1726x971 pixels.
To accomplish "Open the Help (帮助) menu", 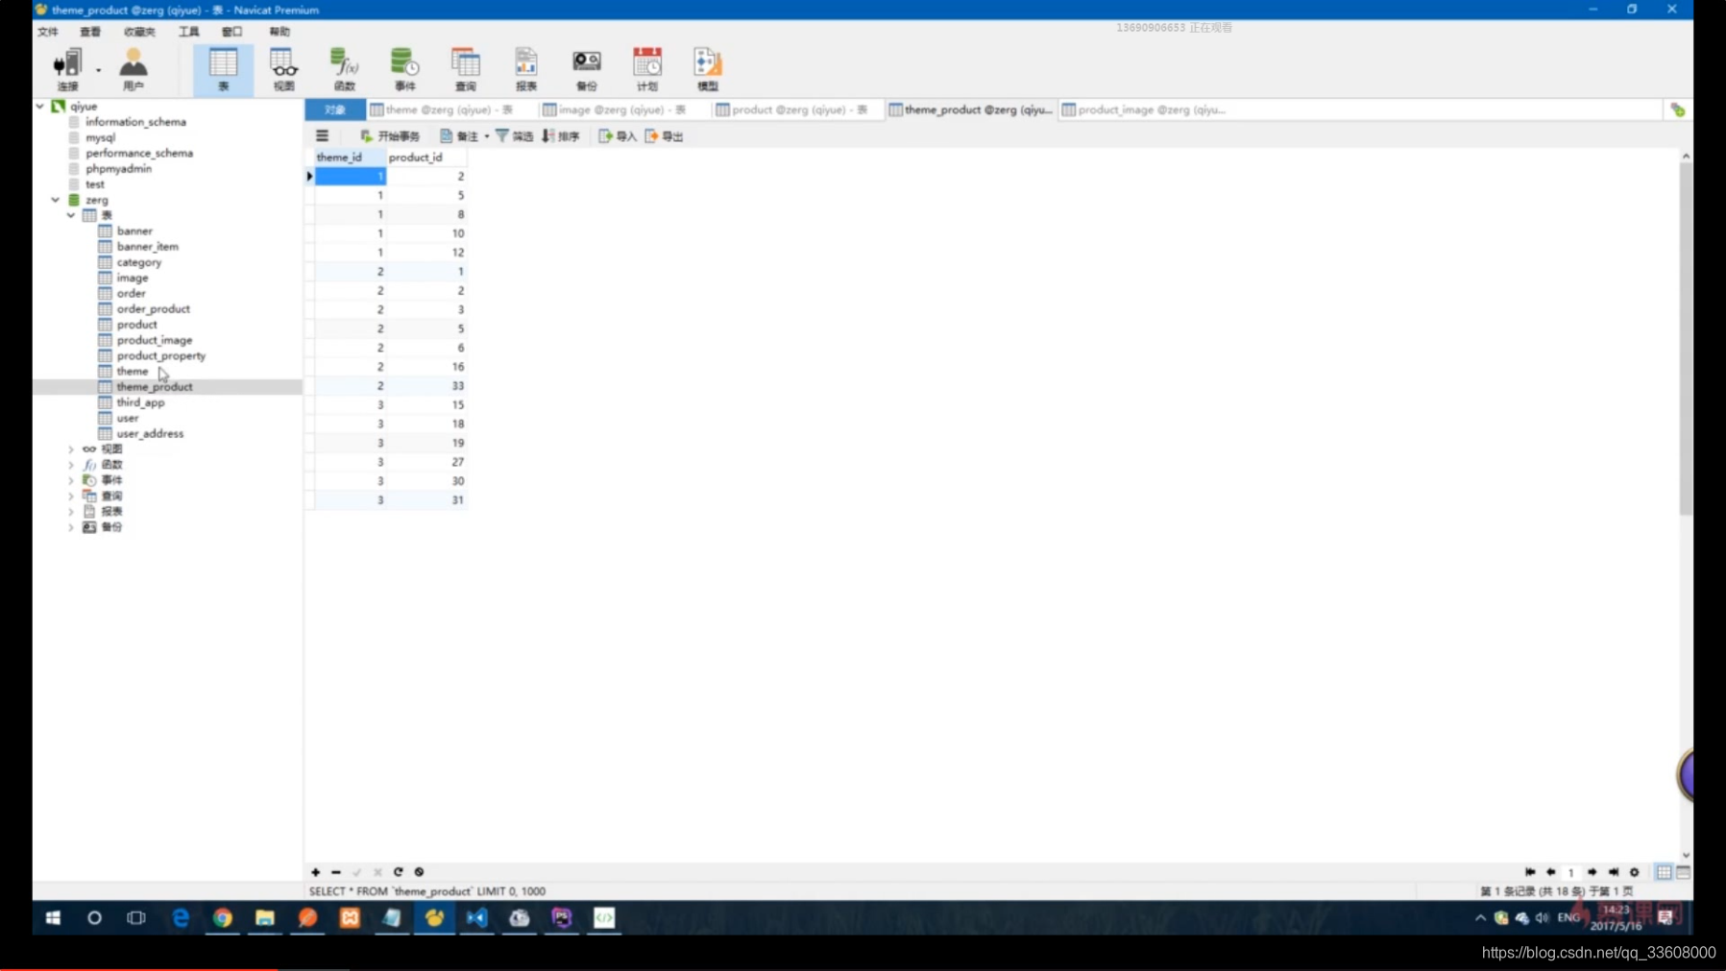I will [280, 32].
